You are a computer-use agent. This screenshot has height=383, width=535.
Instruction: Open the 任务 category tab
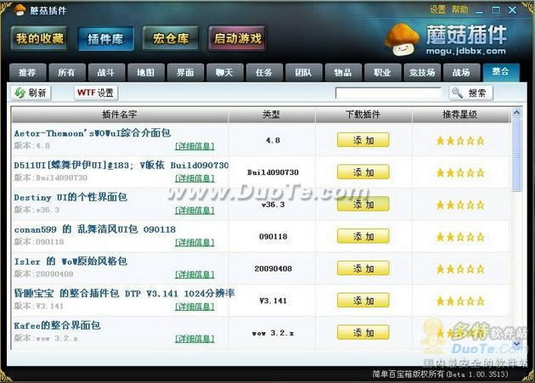[x=263, y=72]
